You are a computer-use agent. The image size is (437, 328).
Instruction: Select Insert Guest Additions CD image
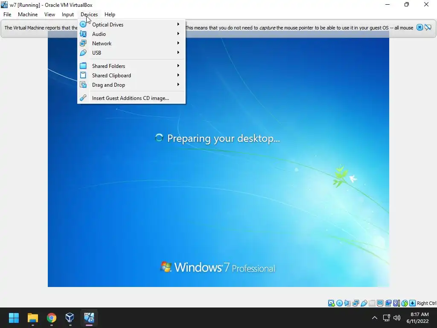131,98
